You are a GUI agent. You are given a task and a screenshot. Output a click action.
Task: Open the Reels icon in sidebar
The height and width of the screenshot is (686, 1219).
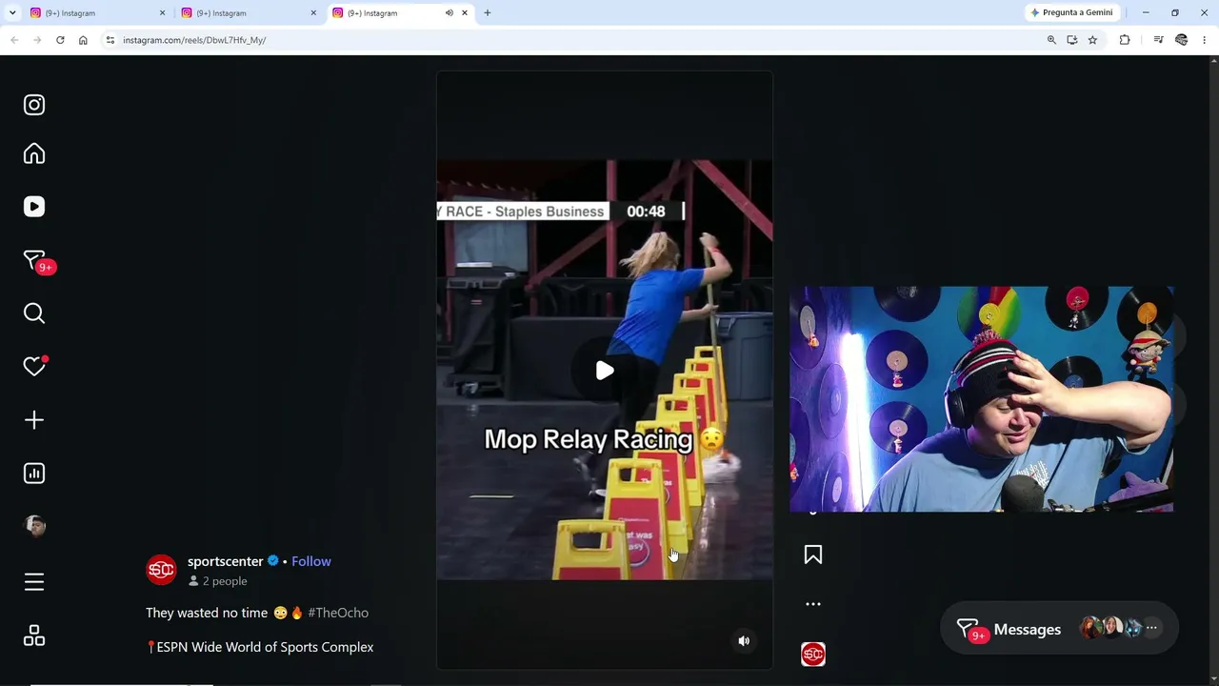pyautogui.click(x=34, y=207)
